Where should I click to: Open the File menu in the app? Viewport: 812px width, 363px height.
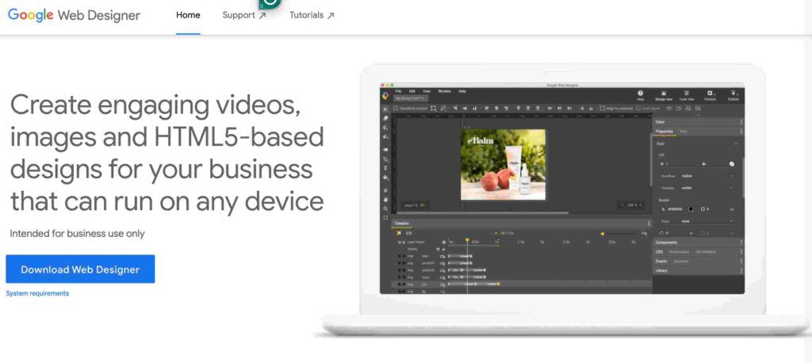point(398,91)
